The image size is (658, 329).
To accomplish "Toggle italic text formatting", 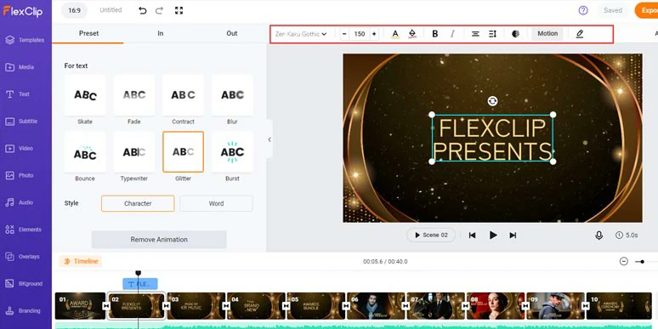I will pos(452,34).
